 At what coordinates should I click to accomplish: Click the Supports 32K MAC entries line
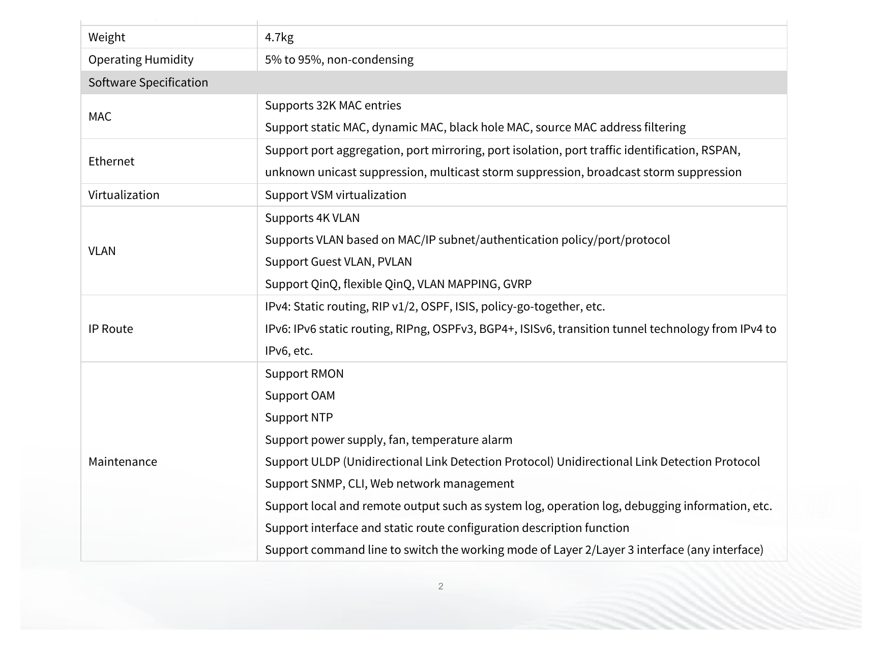click(x=333, y=105)
